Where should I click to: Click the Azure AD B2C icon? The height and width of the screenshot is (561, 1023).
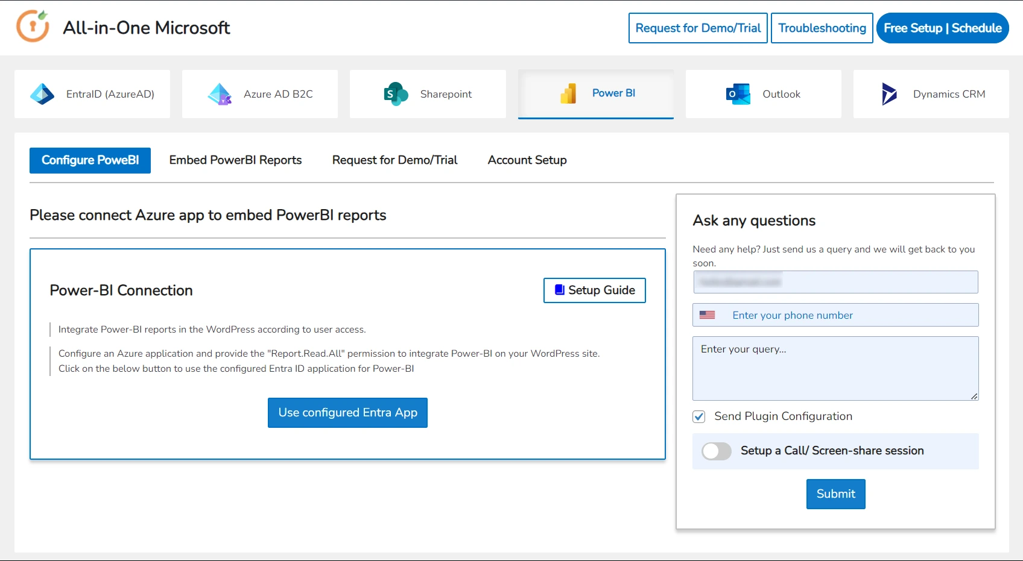220,94
